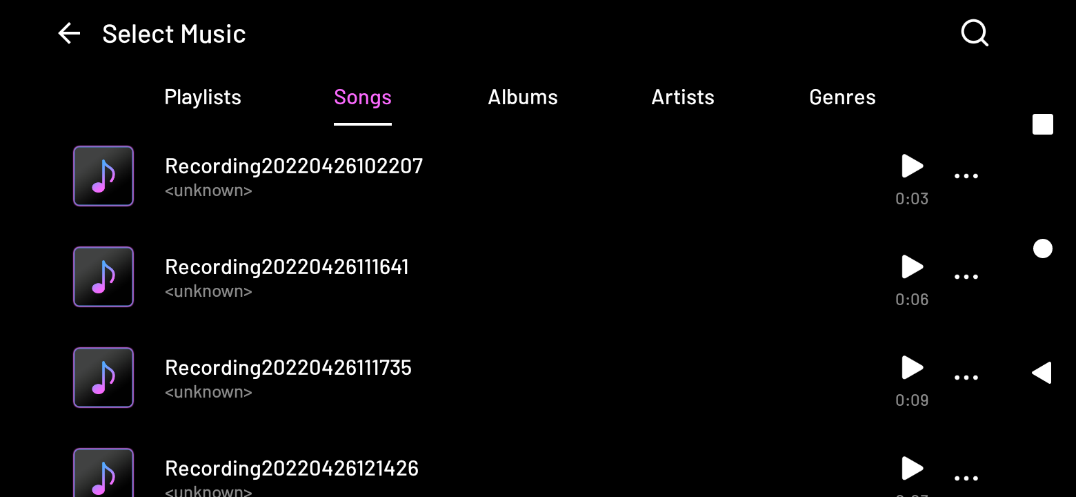Play Recording20220426111735 preview
Viewport: 1076px width, 497px height.
coord(912,368)
